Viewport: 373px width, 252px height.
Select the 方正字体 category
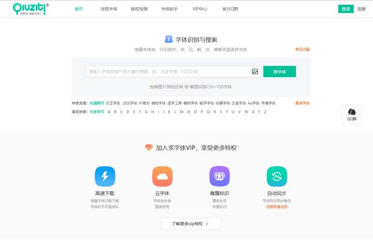tap(113, 103)
